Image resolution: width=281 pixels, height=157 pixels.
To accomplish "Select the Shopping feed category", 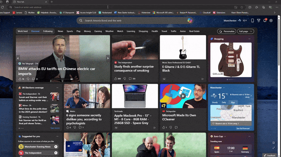I will (143, 31).
